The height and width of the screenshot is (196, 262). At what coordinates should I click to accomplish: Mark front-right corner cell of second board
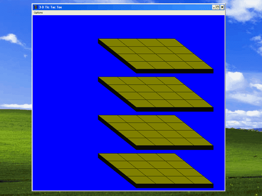click(199, 103)
